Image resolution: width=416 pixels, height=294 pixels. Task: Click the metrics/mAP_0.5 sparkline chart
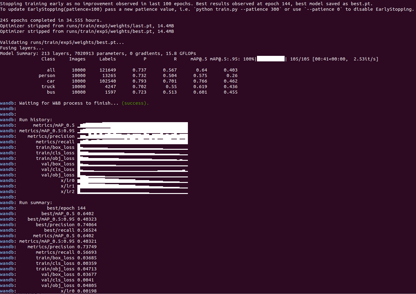point(133,125)
